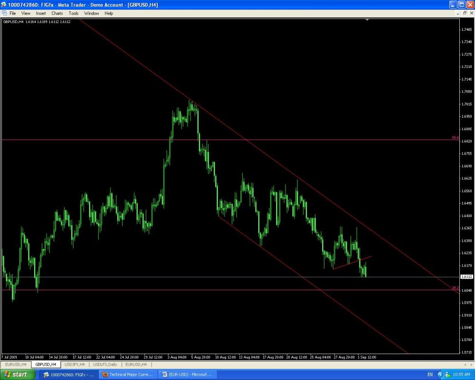
Task: Open the View menu
Action: click(x=26, y=13)
